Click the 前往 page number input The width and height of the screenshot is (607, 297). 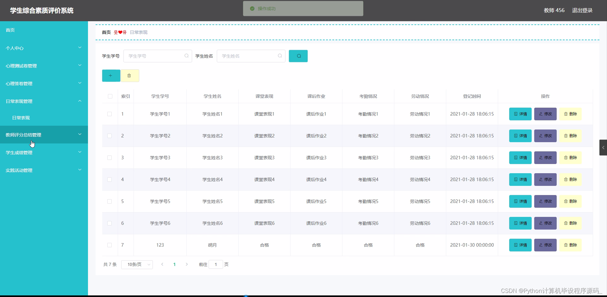tap(216, 264)
